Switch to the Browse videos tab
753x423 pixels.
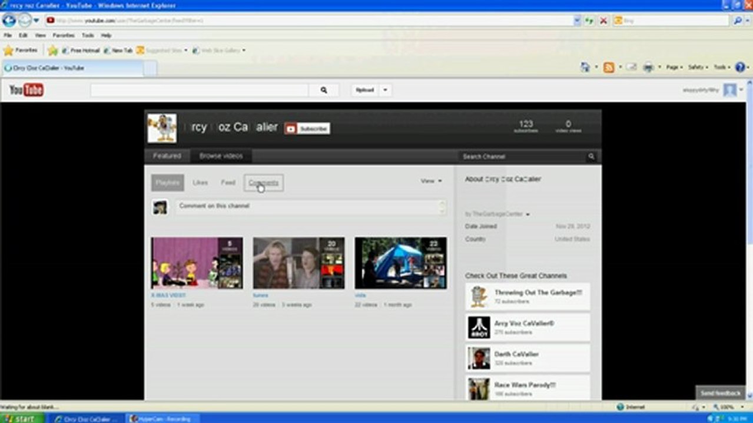click(x=221, y=156)
